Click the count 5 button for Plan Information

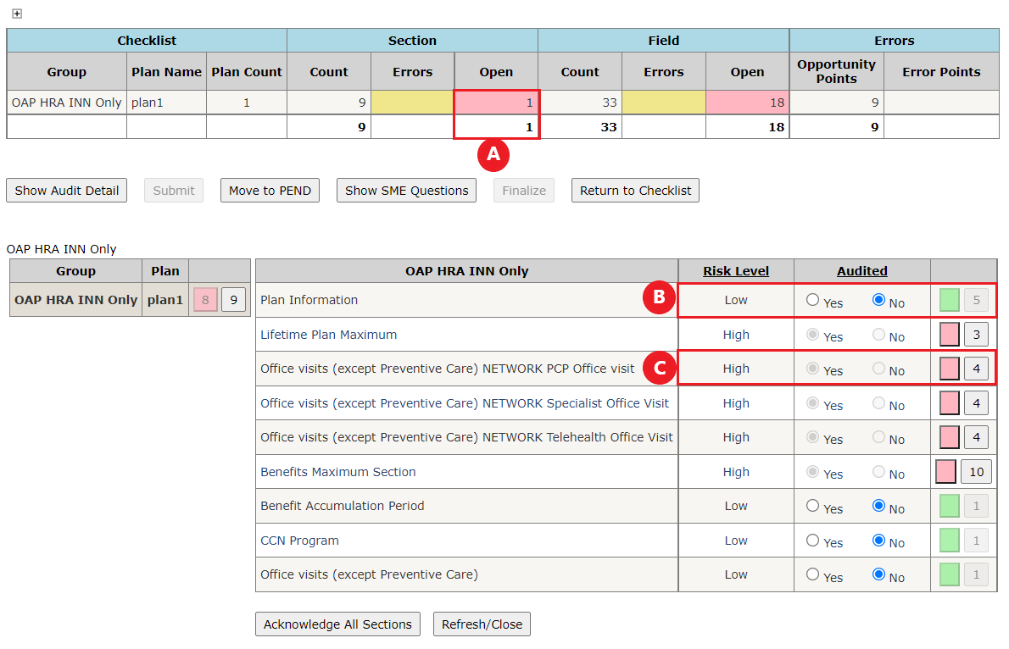click(976, 300)
